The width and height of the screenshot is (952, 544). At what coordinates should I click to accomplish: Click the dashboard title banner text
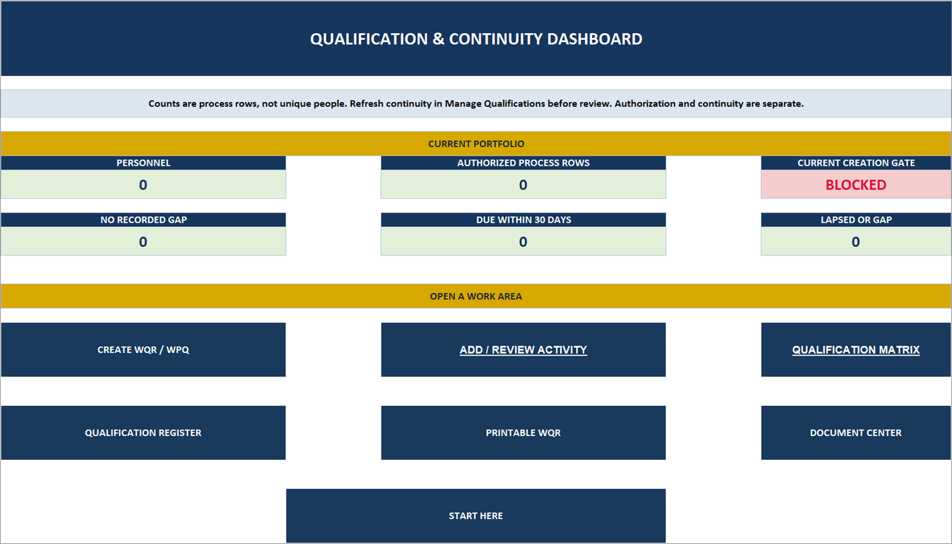(x=476, y=39)
